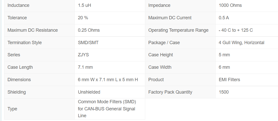Click the Operating Temperature Range label

[178, 30]
